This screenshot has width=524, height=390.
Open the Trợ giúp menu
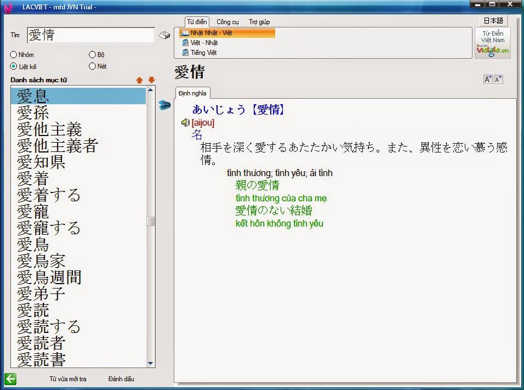[259, 22]
